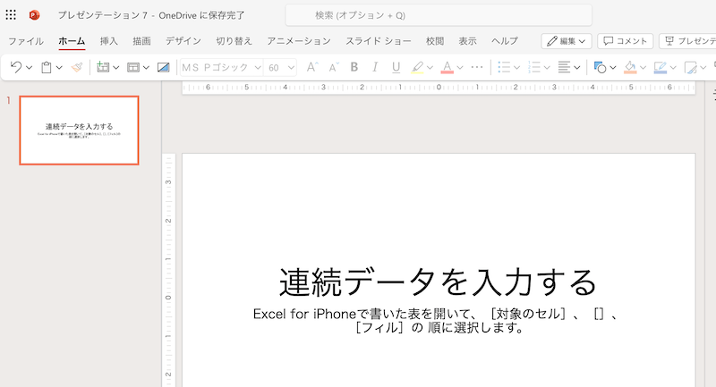Open the ヘルプ tab
716x387 pixels.
click(505, 41)
